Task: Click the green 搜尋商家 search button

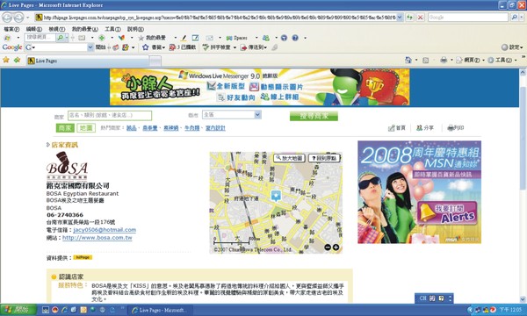Action: pos(314,116)
